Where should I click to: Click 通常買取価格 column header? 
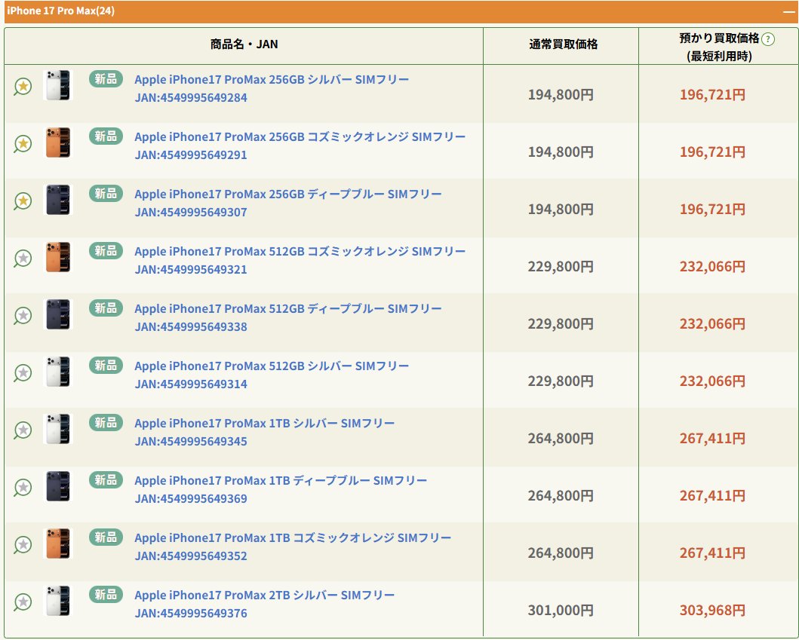tap(563, 44)
